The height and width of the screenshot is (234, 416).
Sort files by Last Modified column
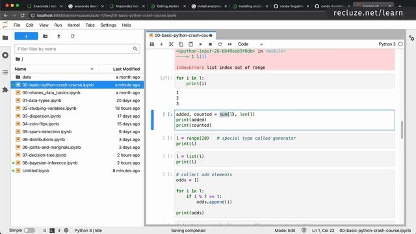coord(122,69)
